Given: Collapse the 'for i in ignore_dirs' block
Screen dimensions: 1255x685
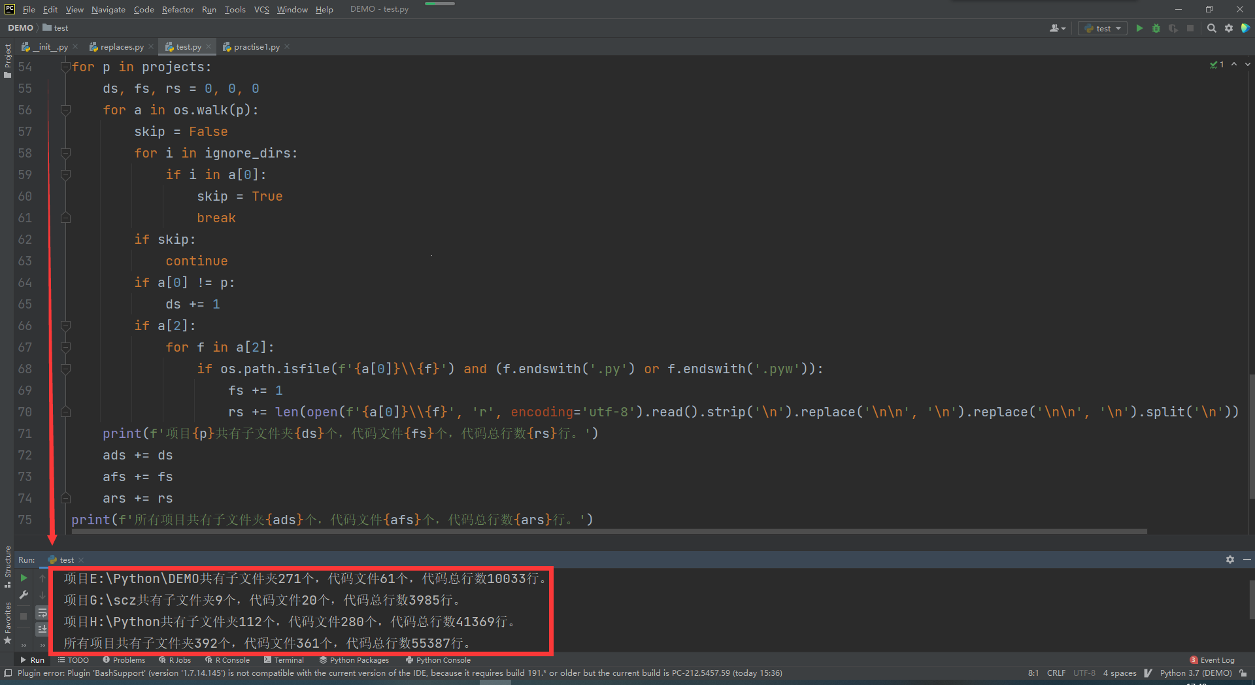Looking at the screenshot, I should click(x=65, y=153).
